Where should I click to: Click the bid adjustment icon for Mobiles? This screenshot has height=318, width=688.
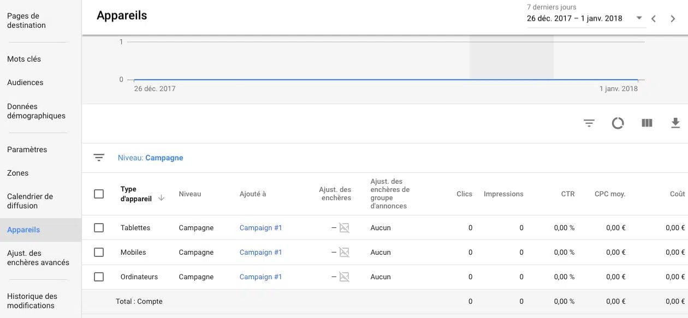pos(344,253)
